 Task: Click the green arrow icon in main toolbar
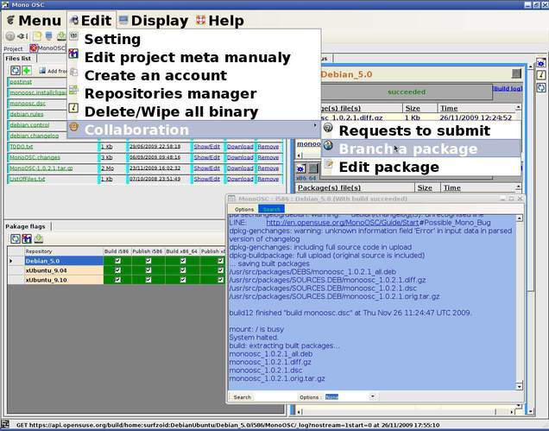(61, 35)
